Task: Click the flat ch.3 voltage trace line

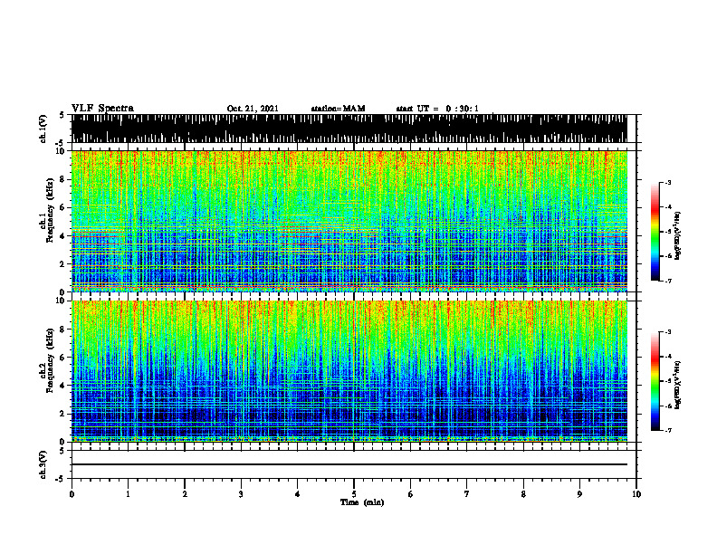Action: tap(349, 464)
